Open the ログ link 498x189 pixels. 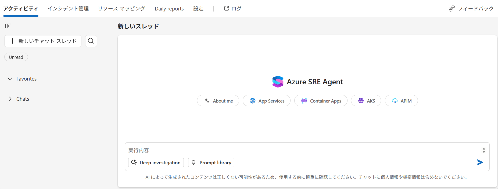pyautogui.click(x=233, y=9)
